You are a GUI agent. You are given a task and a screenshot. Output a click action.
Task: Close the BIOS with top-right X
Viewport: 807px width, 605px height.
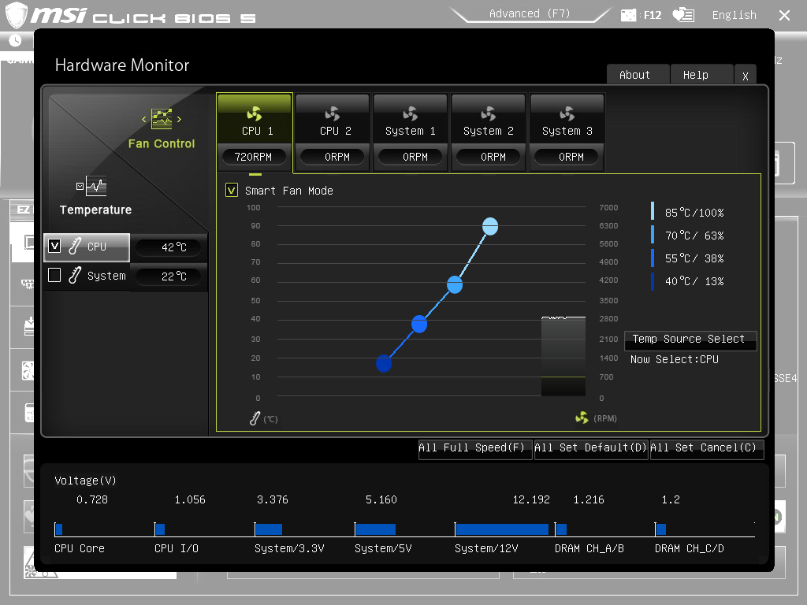pos(784,16)
